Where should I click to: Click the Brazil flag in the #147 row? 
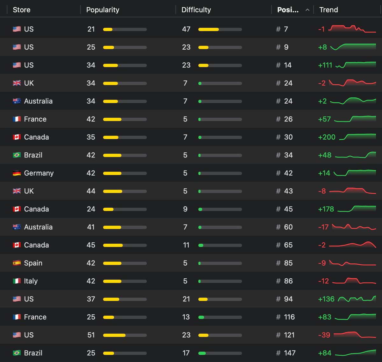click(17, 353)
